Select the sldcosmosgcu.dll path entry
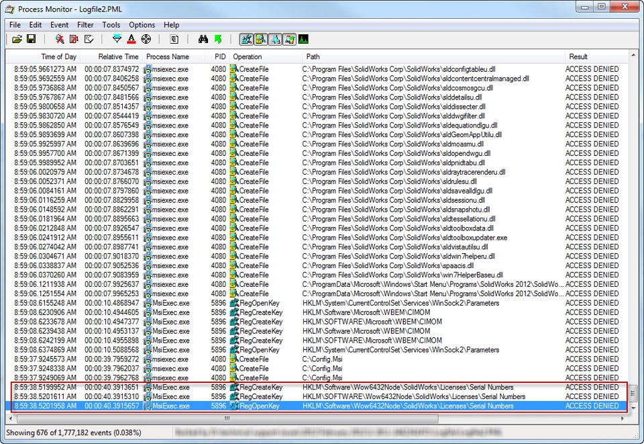 click(397, 88)
